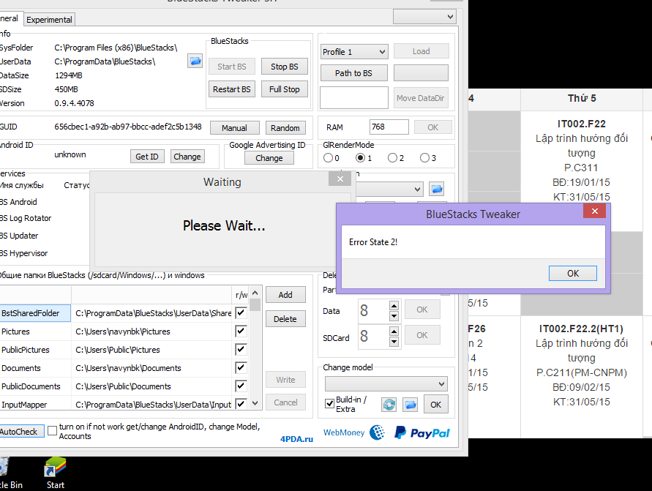Click the folder icon in Change model
The image size is (652, 491).
[410, 405]
